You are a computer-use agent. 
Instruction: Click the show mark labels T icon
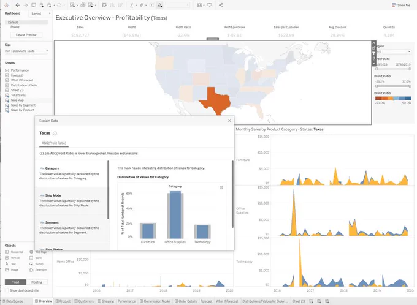click(x=151, y=5)
